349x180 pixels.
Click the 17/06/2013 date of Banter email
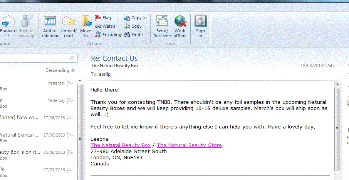pos(54,118)
